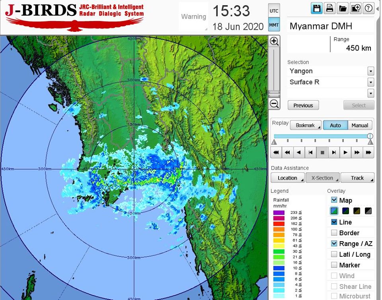
Task: Open the folder icon in toolbar
Action: pyautogui.click(x=342, y=8)
